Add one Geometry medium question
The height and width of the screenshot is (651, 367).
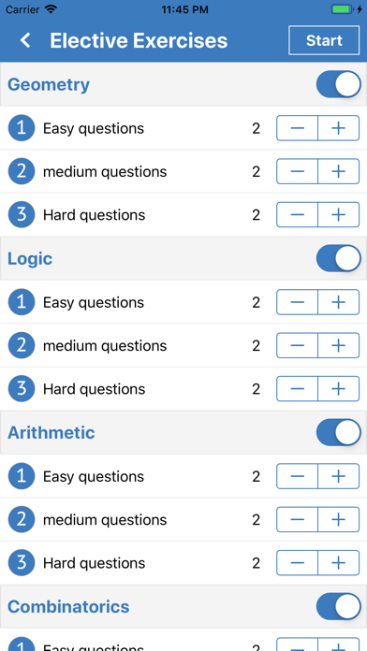tap(339, 171)
